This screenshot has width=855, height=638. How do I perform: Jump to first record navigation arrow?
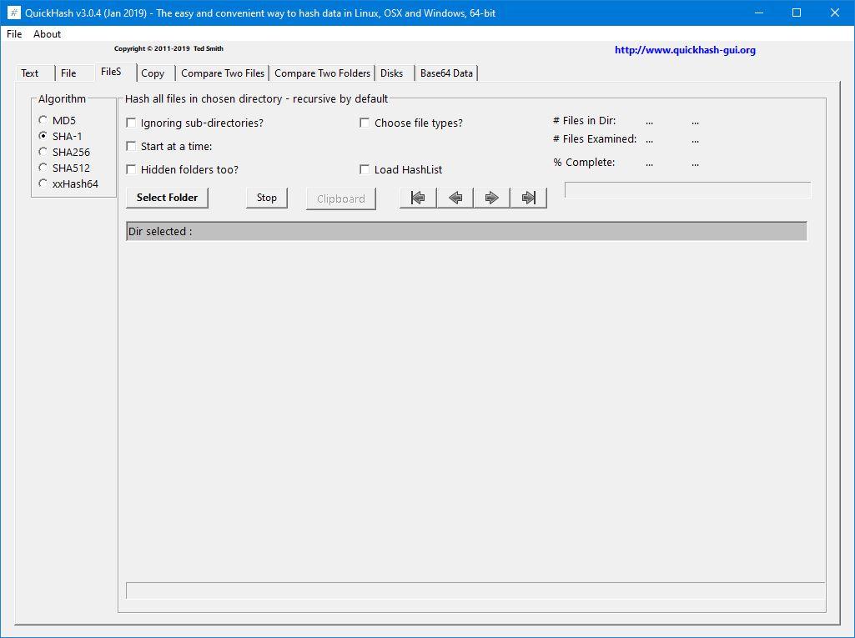pyautogui.click(x=418, y=198)
